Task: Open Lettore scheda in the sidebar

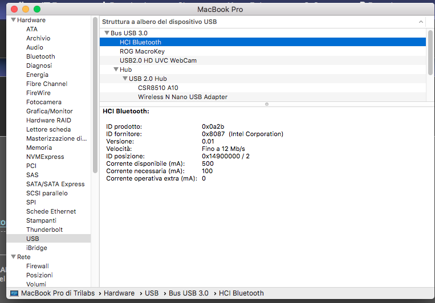Action: [x=48, y=129]
